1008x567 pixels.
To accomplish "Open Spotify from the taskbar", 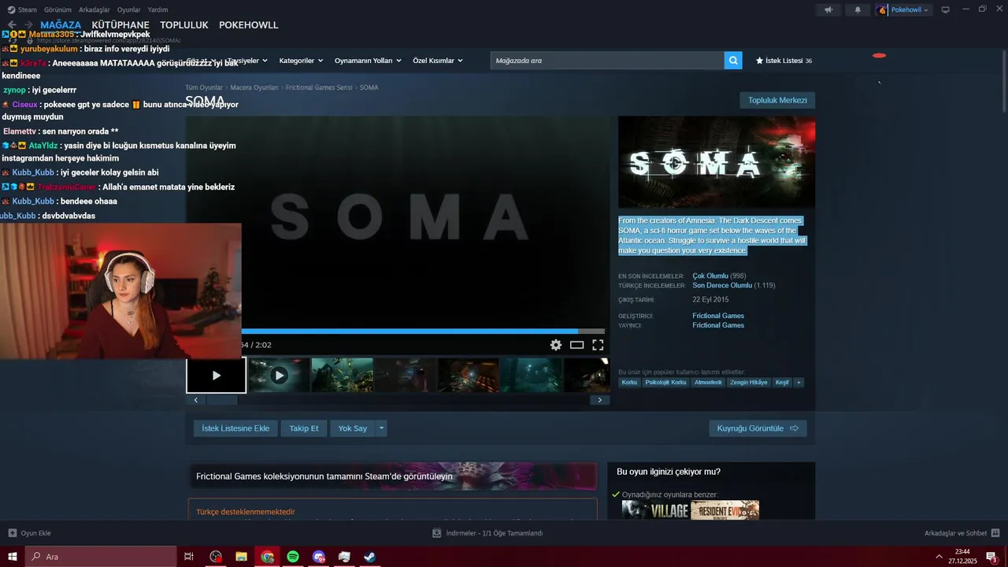I will (293, 557).
